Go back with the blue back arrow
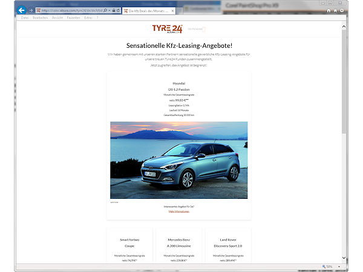The width and height of the screenshot is (363, 272). point(22,10)
